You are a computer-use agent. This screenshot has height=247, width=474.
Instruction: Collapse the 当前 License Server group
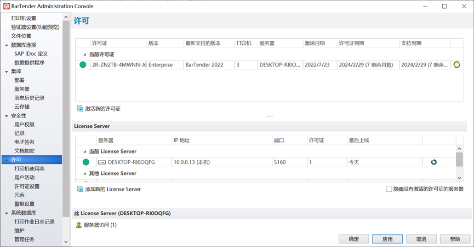pyautogui.click(x=84, y=151)
